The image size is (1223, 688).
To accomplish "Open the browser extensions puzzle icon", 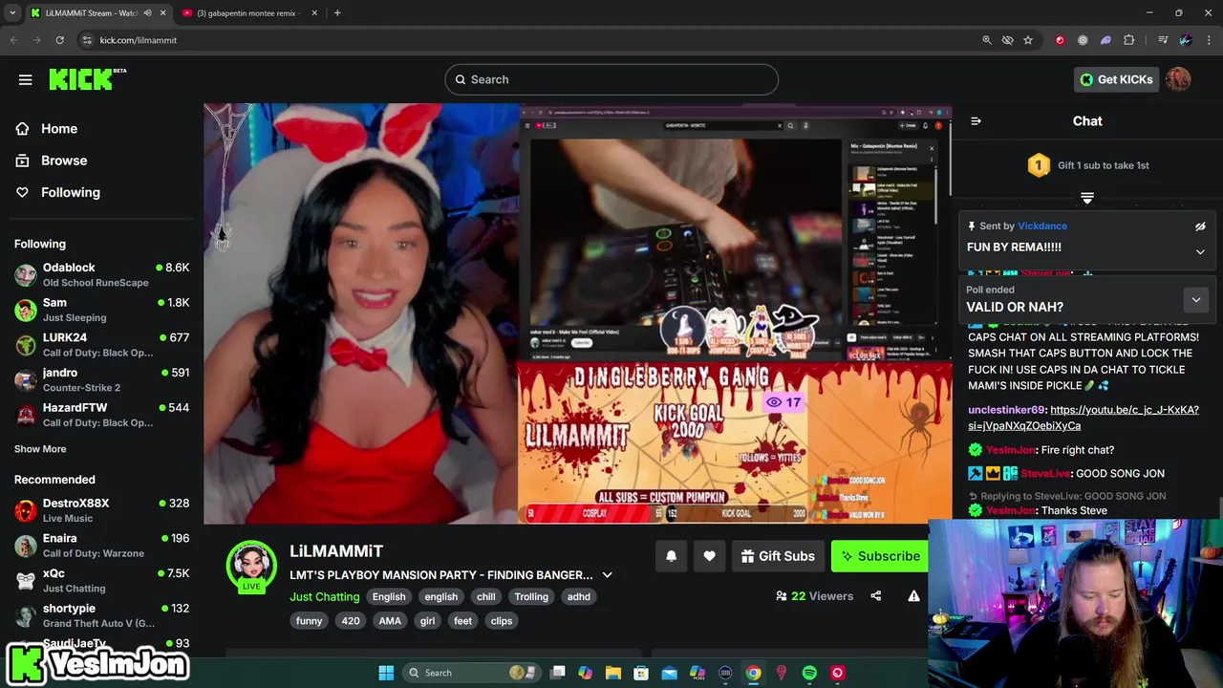I will coord(1128,40).
